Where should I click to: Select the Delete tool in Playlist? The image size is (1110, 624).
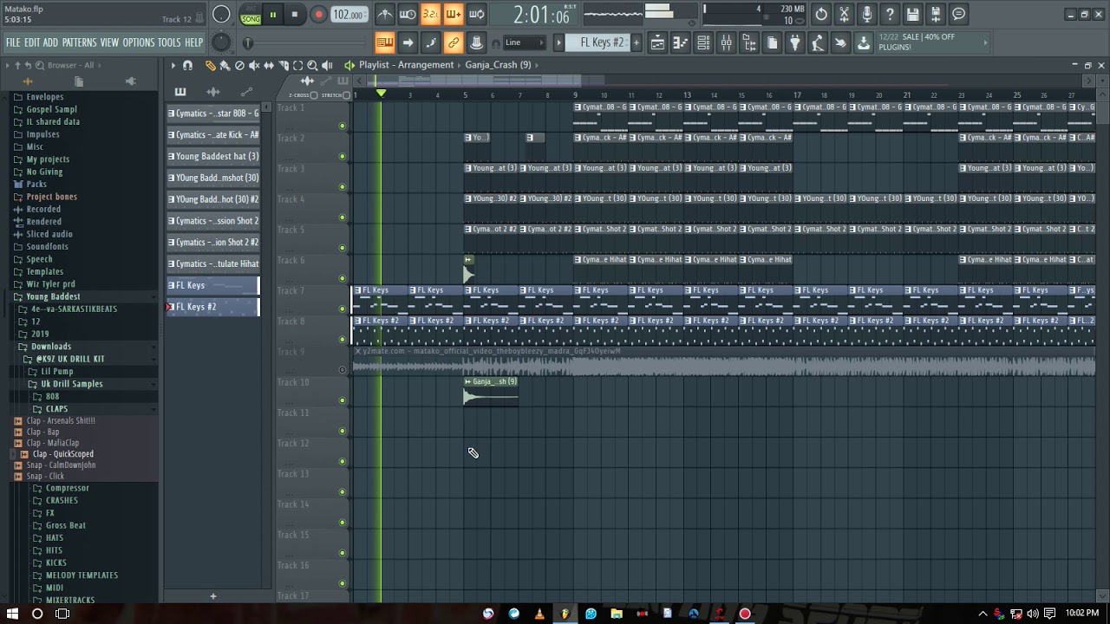[x=239, y=65]
